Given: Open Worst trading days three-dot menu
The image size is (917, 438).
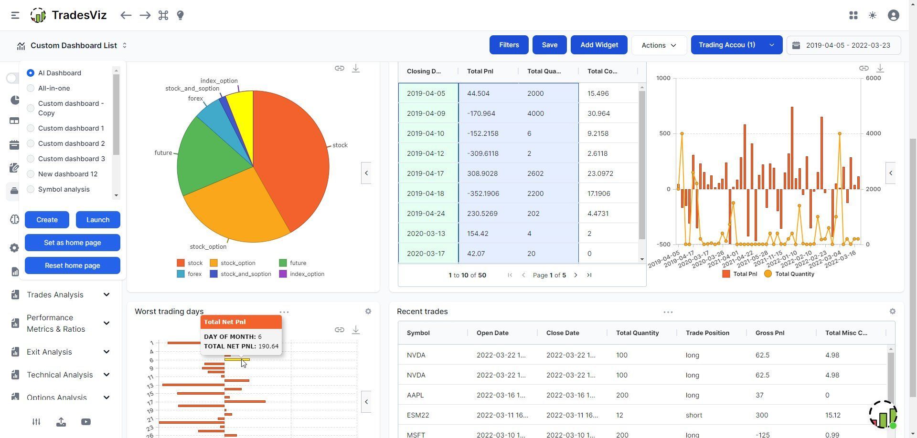Looking at the screenshot, I should click(x=284, y=312).
